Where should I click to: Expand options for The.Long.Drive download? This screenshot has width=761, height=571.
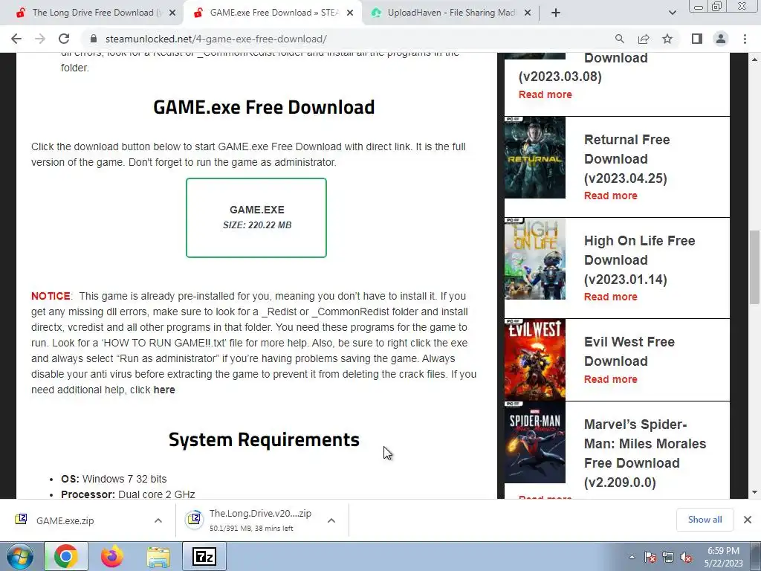[x=331, y=520]
